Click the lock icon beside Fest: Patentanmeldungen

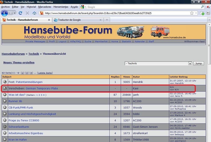[5, 82]
